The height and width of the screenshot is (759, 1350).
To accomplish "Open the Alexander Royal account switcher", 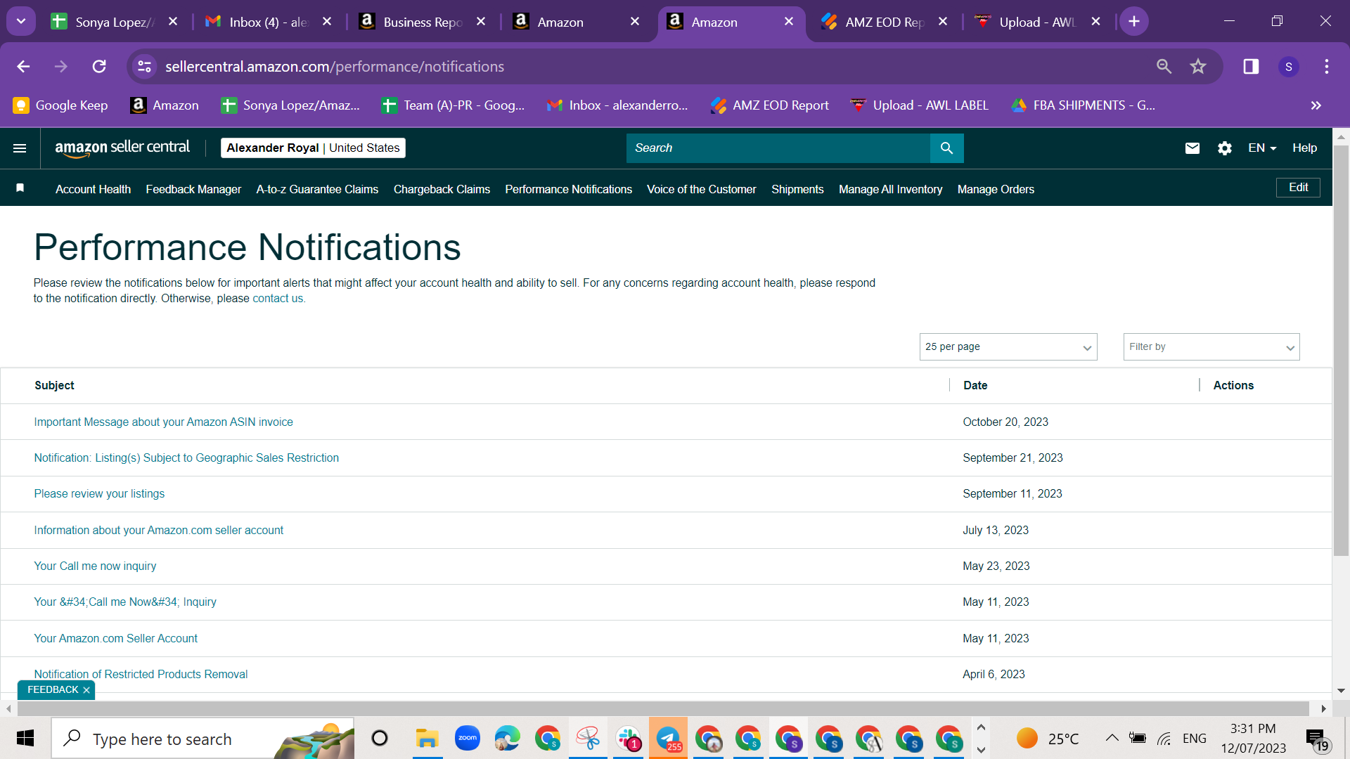I will [x=313, y=148].
